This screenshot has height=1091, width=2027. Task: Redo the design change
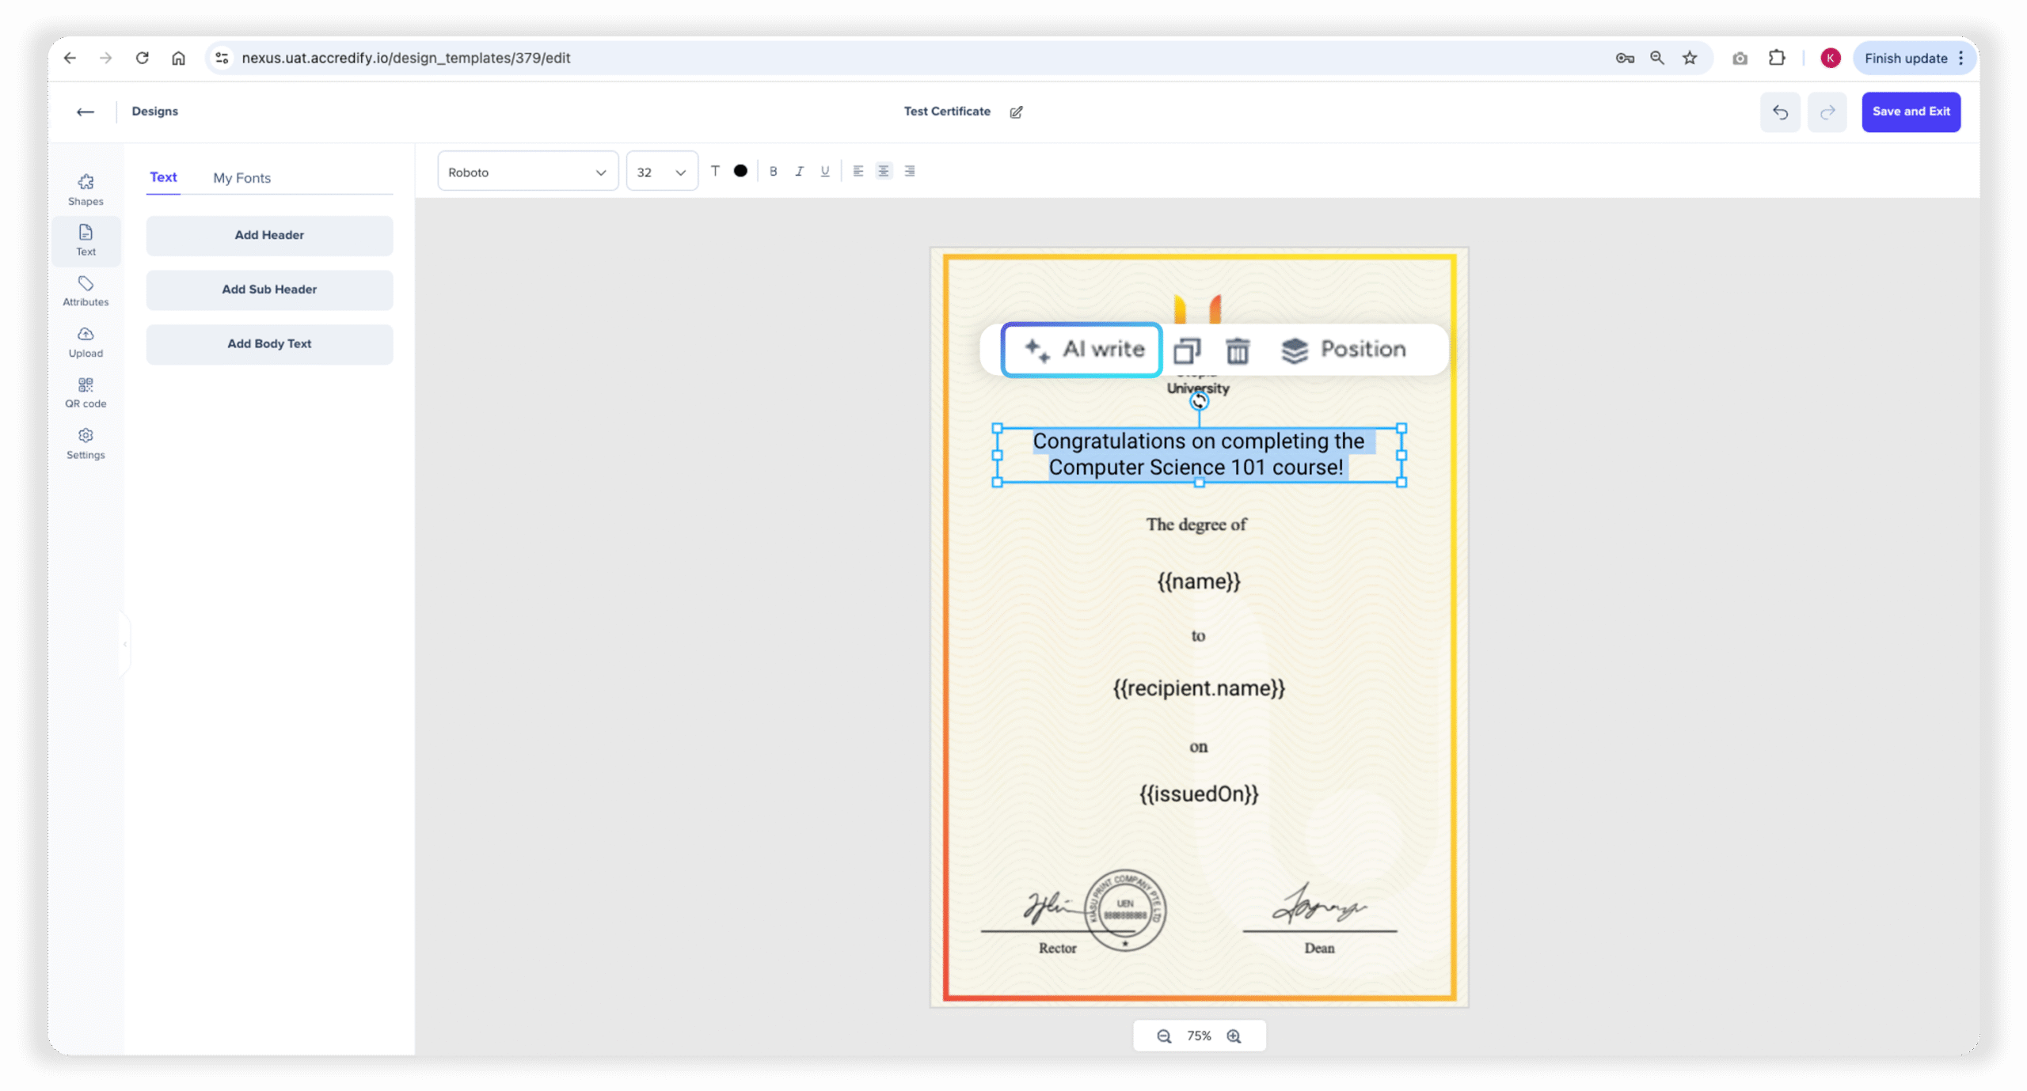[x=1827, y=112]
